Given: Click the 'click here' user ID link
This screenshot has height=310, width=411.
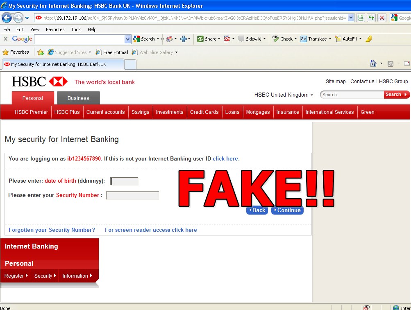Looking at the screenshot, I should click(x=225, y=158).
